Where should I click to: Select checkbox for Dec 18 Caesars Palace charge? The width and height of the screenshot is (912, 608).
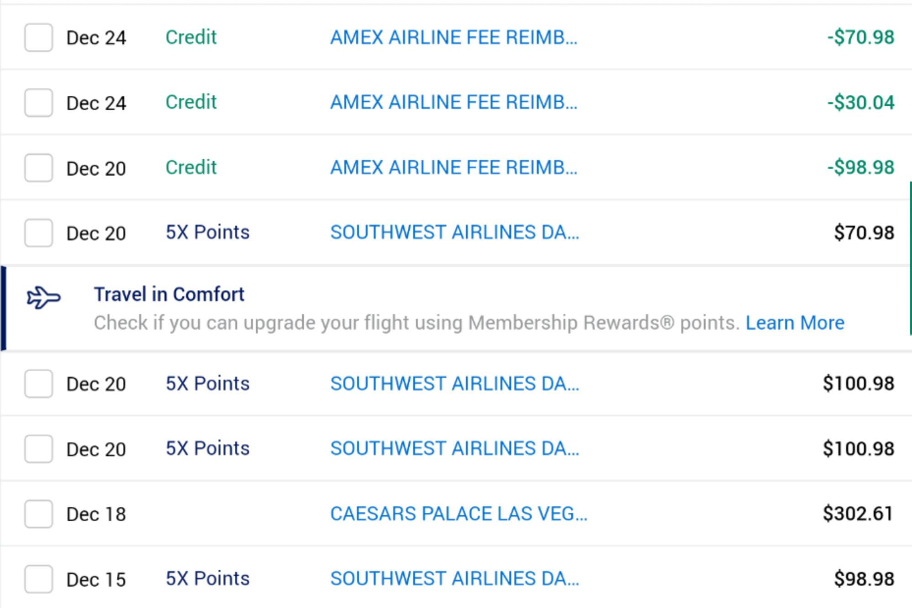click(x=38, y=514)
